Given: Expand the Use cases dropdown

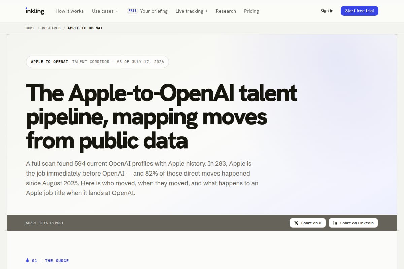Looking at the screenshot, I should (105, 11).
